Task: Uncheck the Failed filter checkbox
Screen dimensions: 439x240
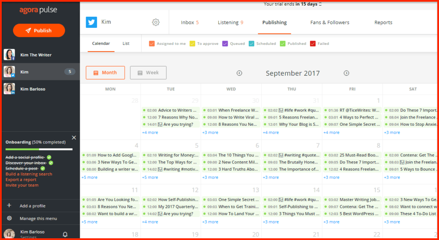Action: 313,44
